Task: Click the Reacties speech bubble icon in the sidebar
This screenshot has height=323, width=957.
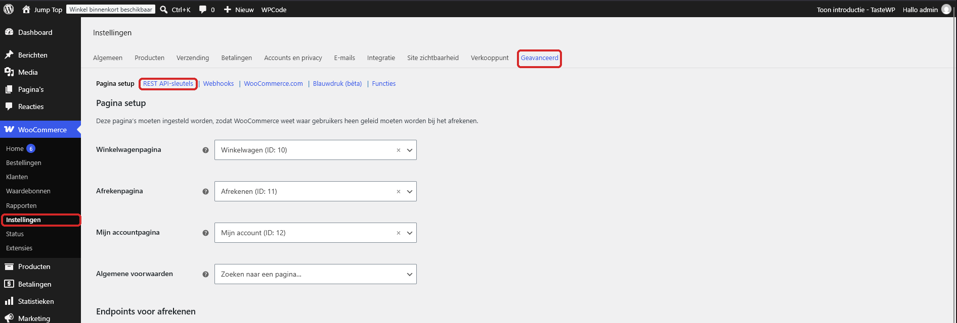Action: (9, 106)
